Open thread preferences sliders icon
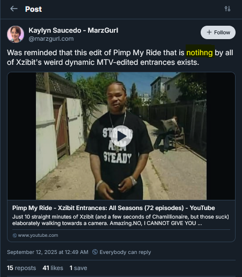This screenshot has width=242, height=277. [x=228, y=9]
